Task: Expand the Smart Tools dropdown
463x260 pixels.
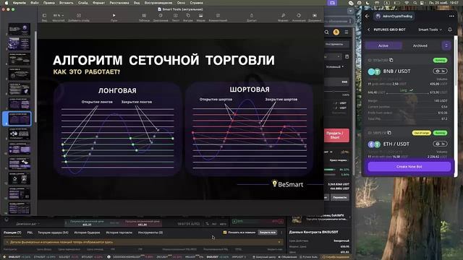Action: [x=430, y=30]
